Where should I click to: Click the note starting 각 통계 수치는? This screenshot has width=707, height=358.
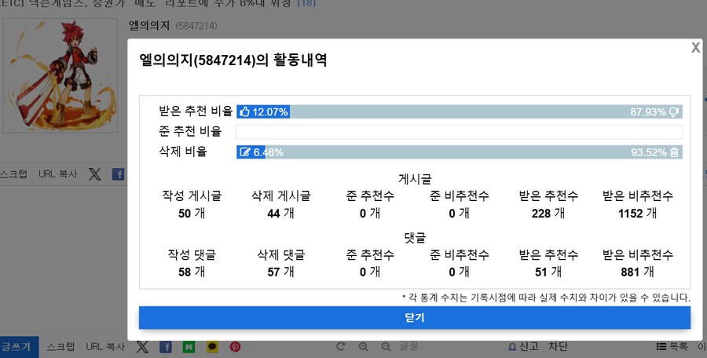546,298
